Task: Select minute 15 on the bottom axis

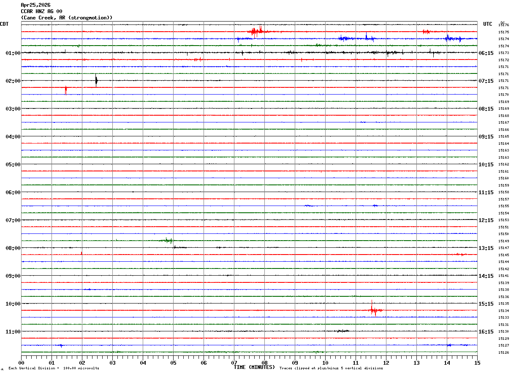Action: pos(477,363)
